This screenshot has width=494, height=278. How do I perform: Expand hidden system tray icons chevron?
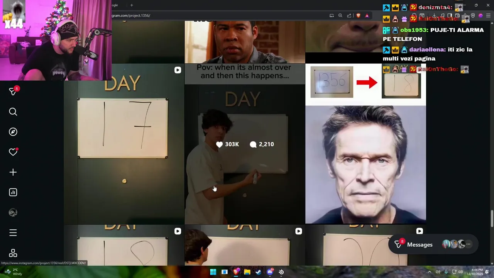[x=429, y=272]
